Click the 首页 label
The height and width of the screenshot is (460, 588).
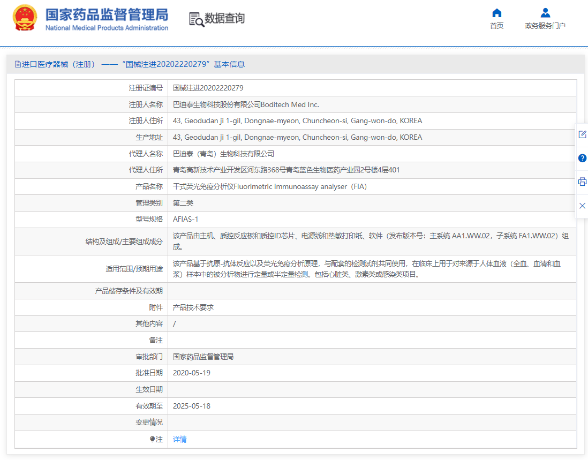[x=496, y=26]
